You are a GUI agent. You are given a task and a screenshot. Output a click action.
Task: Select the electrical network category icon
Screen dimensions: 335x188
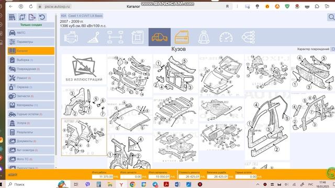248,37
